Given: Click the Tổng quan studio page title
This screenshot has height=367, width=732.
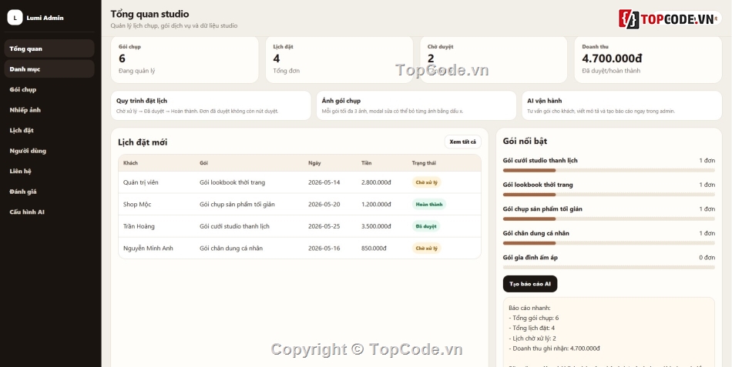Looking at the screenshot, I should [149, 14].
